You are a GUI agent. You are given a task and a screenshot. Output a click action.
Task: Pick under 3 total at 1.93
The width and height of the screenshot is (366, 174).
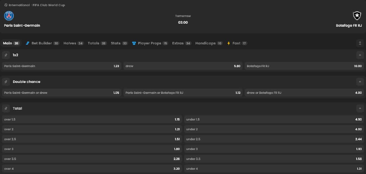(x=274, y=149)
